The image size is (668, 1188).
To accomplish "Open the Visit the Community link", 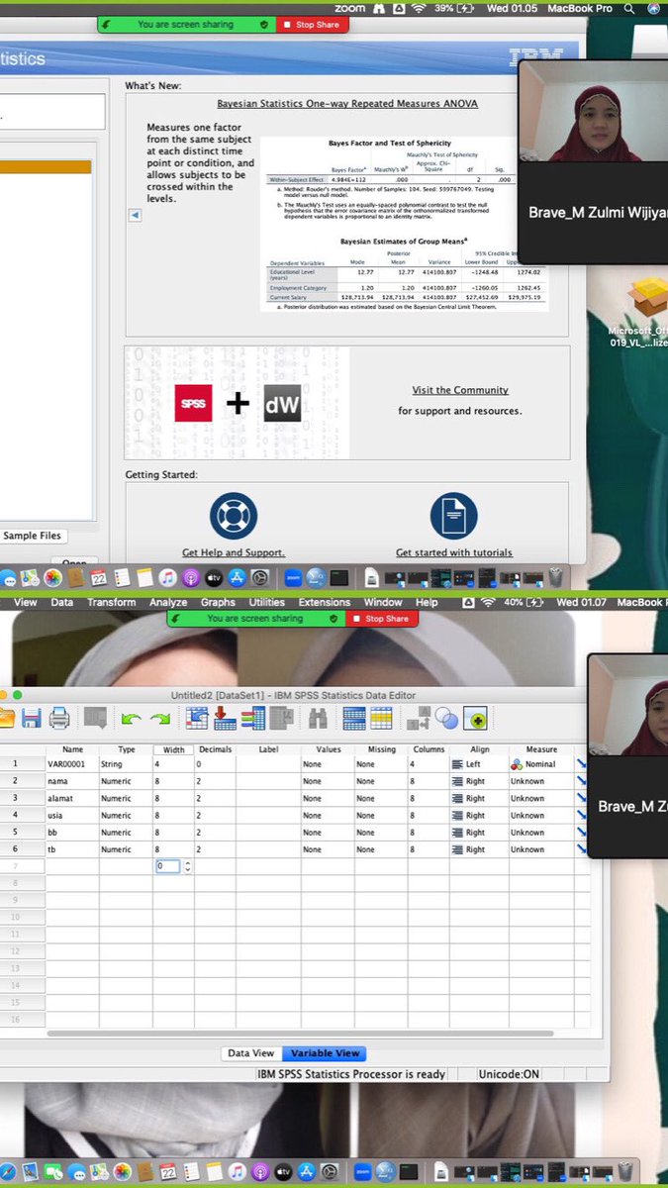I will [460, 390].
